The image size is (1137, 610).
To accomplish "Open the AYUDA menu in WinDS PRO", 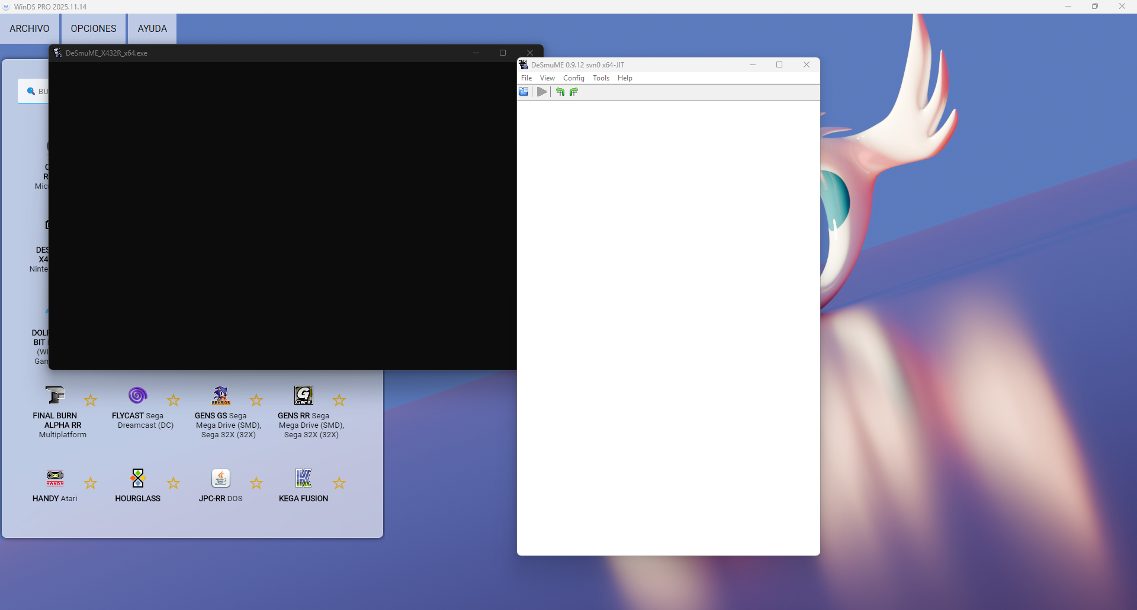I will 152,28.
